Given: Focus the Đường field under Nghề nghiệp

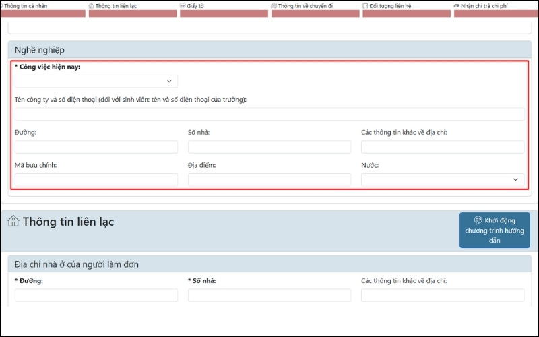Looking at the screenshot, I should pos(96,147).
